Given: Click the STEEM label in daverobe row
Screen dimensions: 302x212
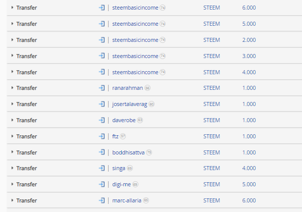Looking at the screenshot, I should point(211,120).
